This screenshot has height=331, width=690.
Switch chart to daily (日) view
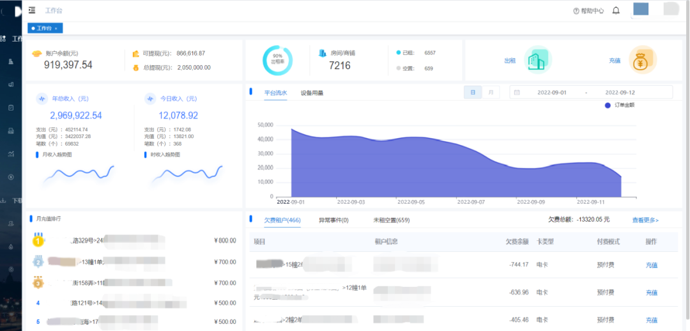point(473,93)
